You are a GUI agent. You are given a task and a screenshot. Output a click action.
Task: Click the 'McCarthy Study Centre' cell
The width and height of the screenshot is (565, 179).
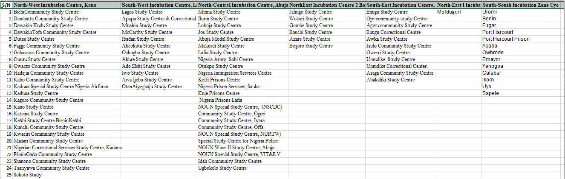pyautogui.click(x=159, y=32)
